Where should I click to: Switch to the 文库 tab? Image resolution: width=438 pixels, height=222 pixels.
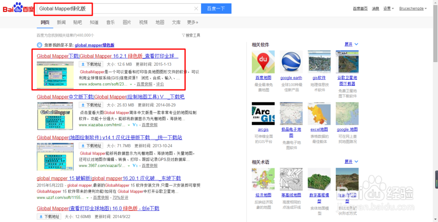tap(176, 22)
